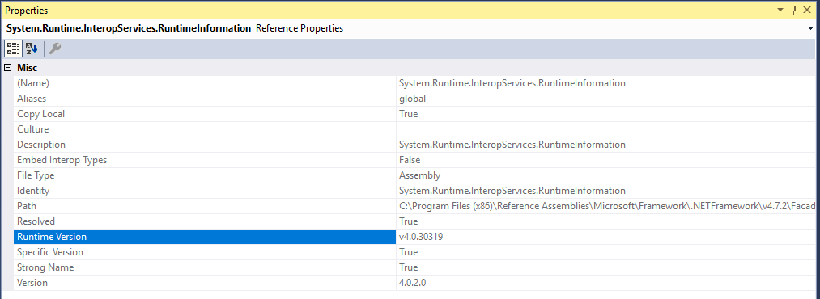This screenshot has height=299, width=820.
Task: Open the object selector dropdown
Action: pyautogui.click(x=810, y=29)
